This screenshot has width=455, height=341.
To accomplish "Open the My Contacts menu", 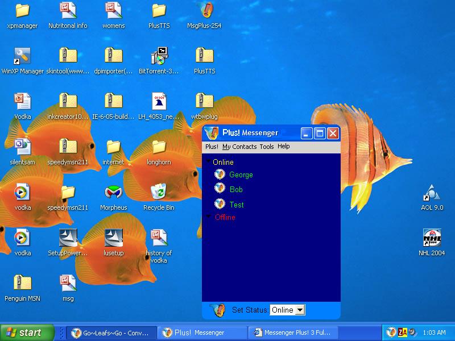I will coord(239,147).
